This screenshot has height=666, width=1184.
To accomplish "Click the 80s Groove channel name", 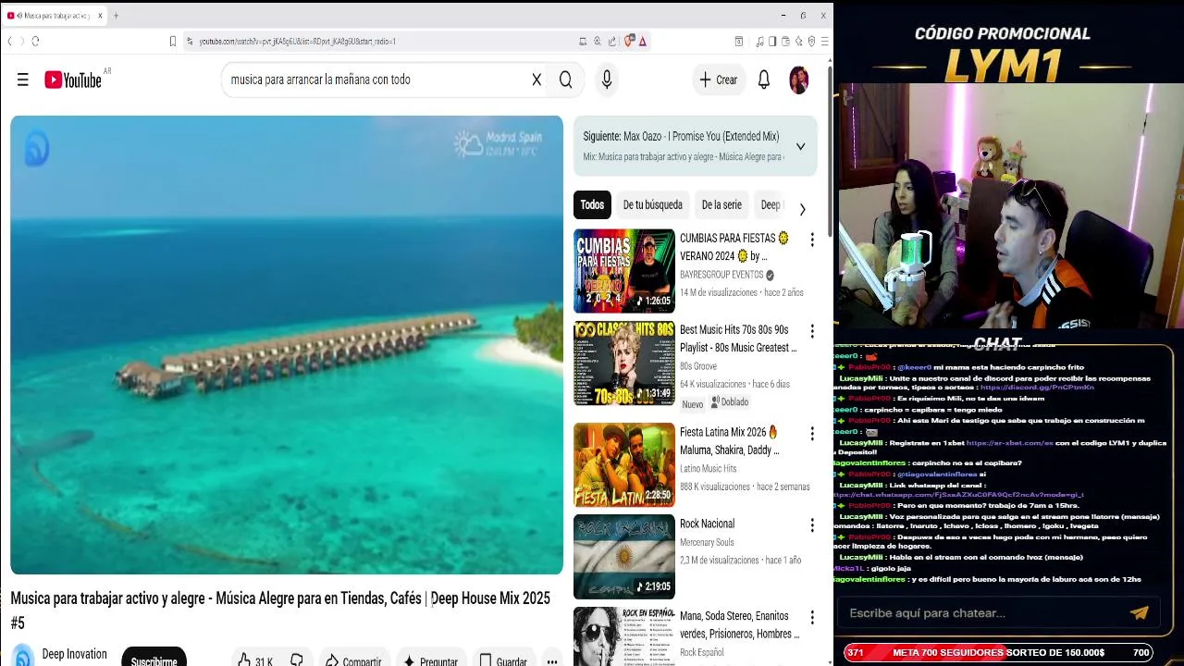I will tap(698, 366).
